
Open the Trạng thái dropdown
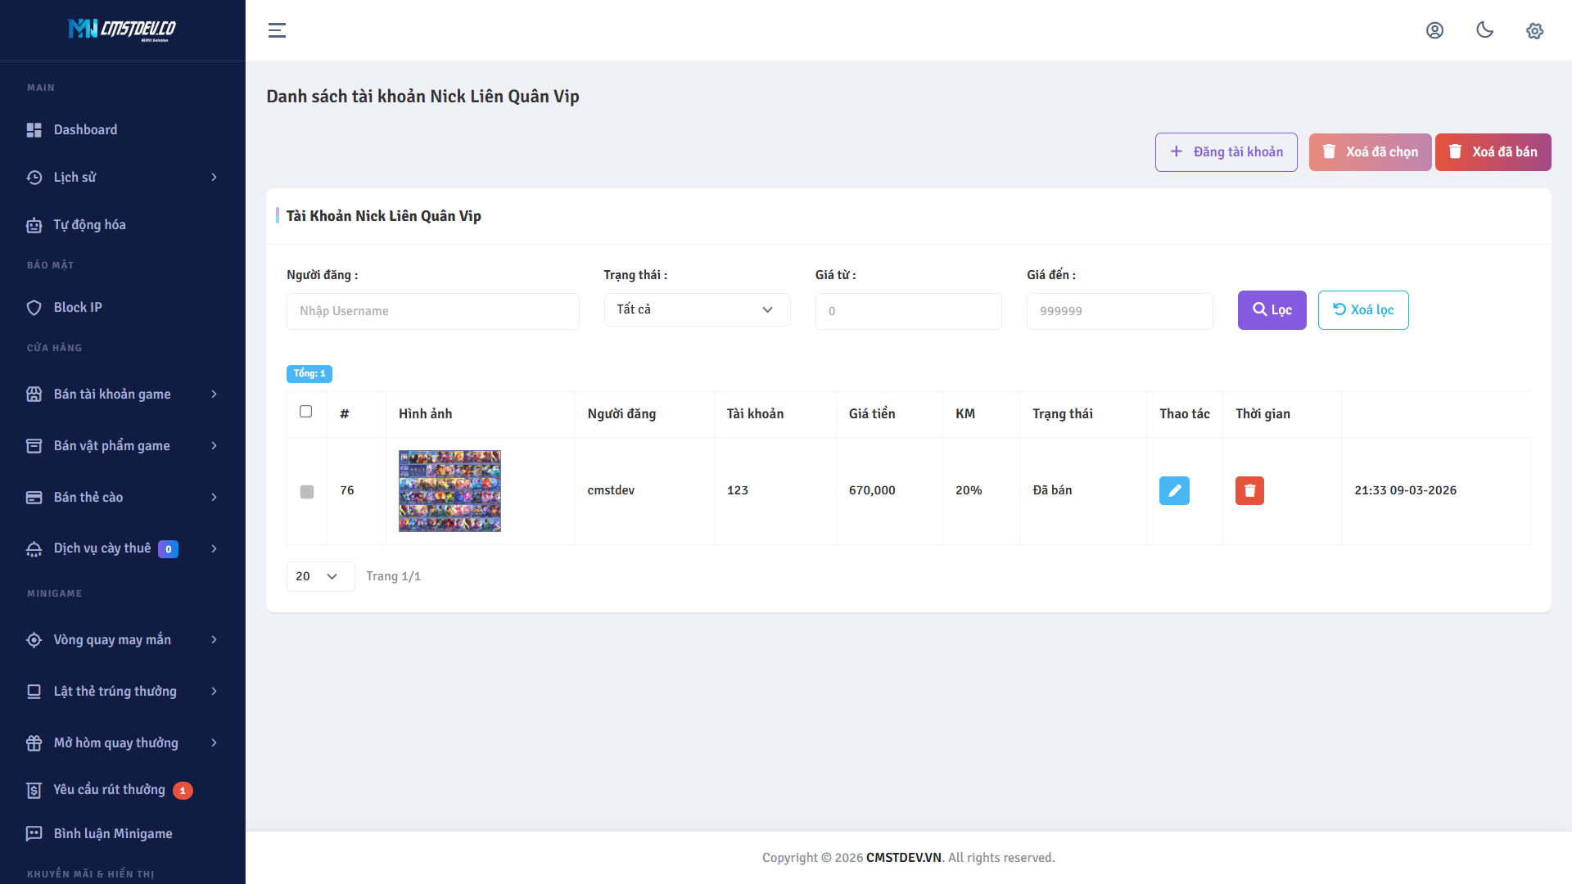[697, 309]
